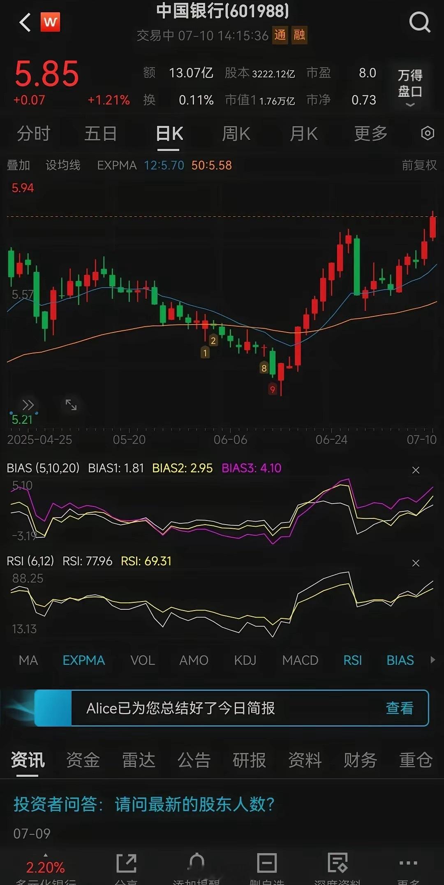The height and width of the screenshot is (885, 444).
Task: Toggle the VOL indicator
Action: (143, 660)
